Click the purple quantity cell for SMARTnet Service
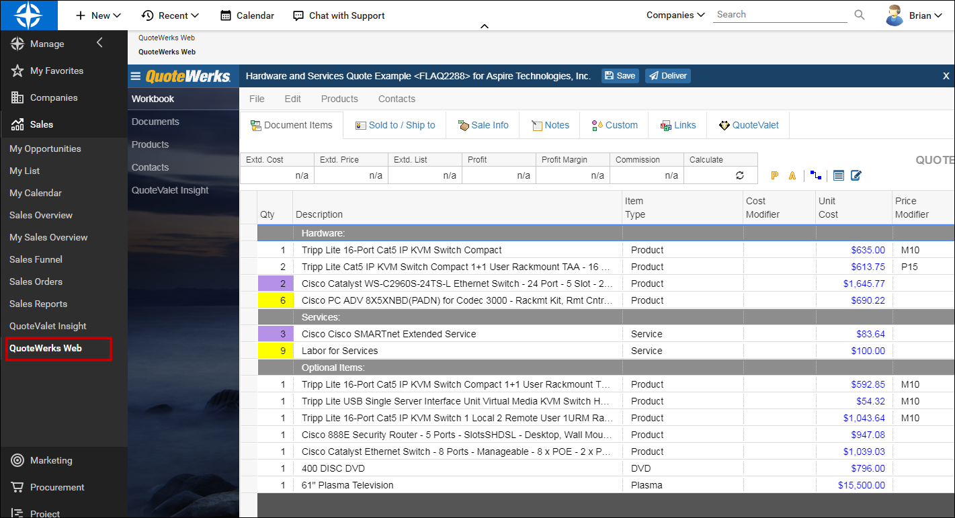This screenshot has height=518, width=955. tap(276, 334)
